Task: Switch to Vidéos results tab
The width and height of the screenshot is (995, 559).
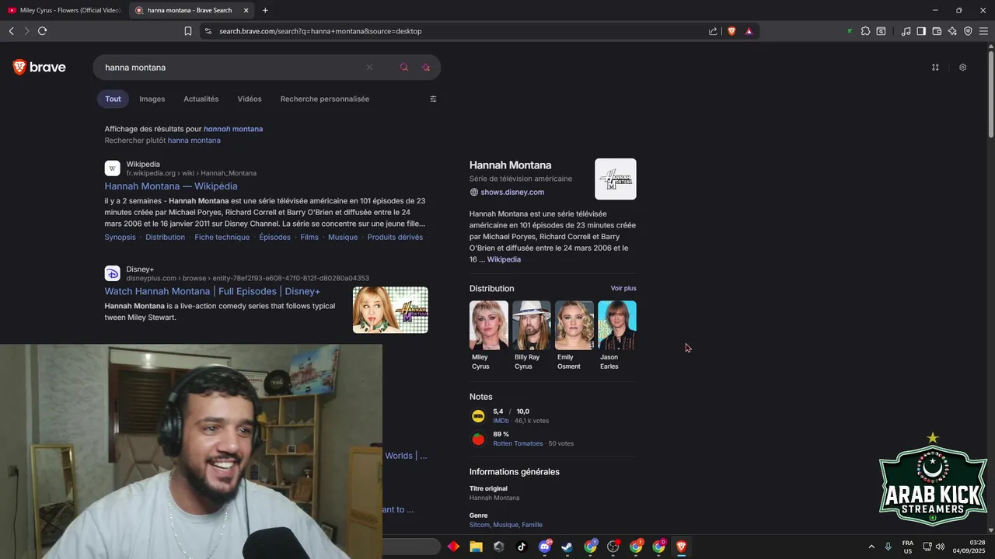Action: click(x=250, y=99)
